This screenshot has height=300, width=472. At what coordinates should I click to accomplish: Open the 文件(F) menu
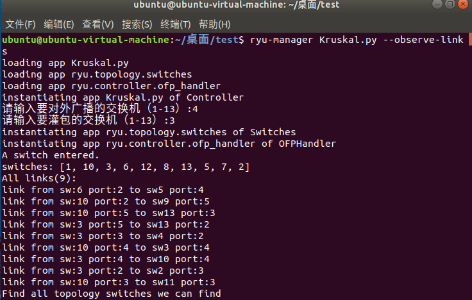tap(21, 25)
